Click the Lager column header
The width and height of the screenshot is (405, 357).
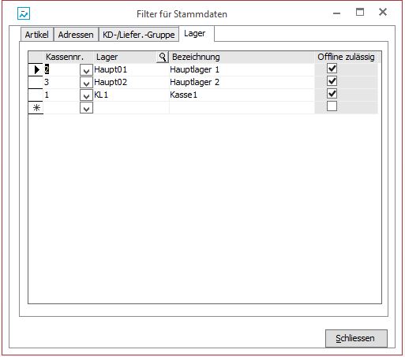(126, 57)
